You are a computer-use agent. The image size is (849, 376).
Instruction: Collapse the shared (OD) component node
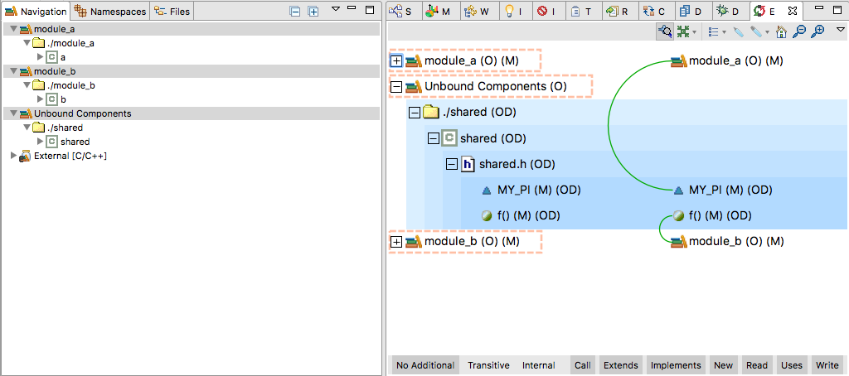tap(433, 138)
